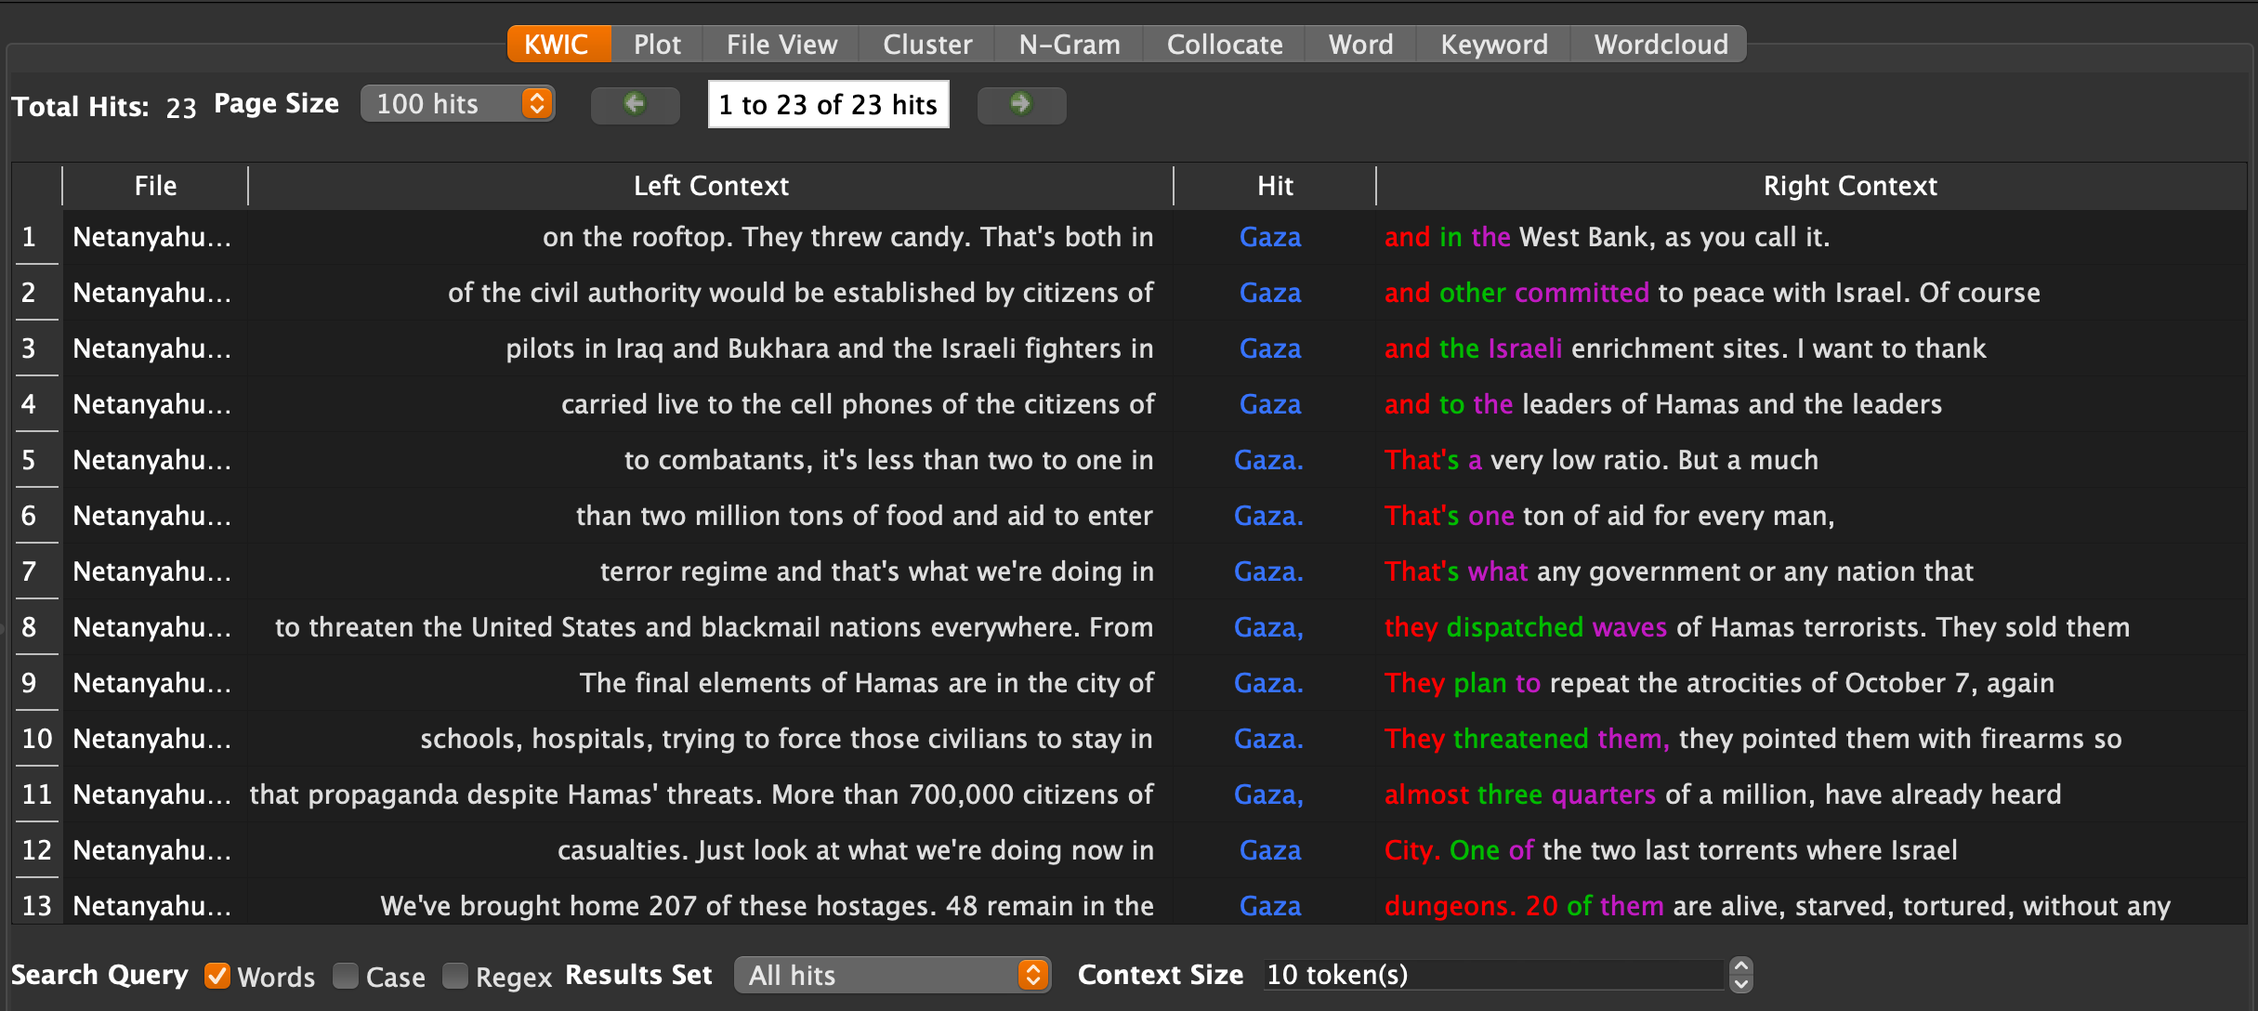2258x1011 pixels.
Task: Switch to the Wordcloud tab
Action: click(x=1661, y=45)
